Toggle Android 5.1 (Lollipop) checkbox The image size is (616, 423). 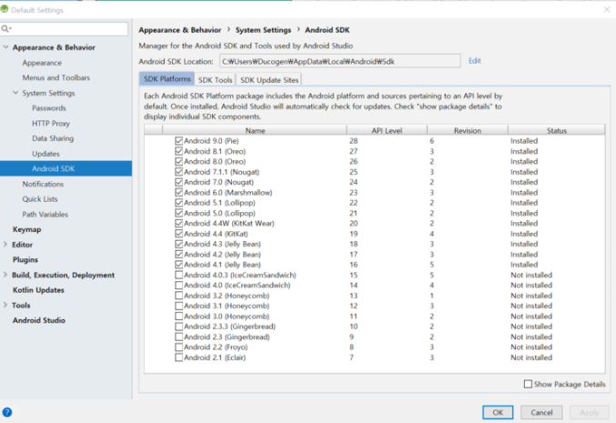pyautogui.click(x=178, y=203)
